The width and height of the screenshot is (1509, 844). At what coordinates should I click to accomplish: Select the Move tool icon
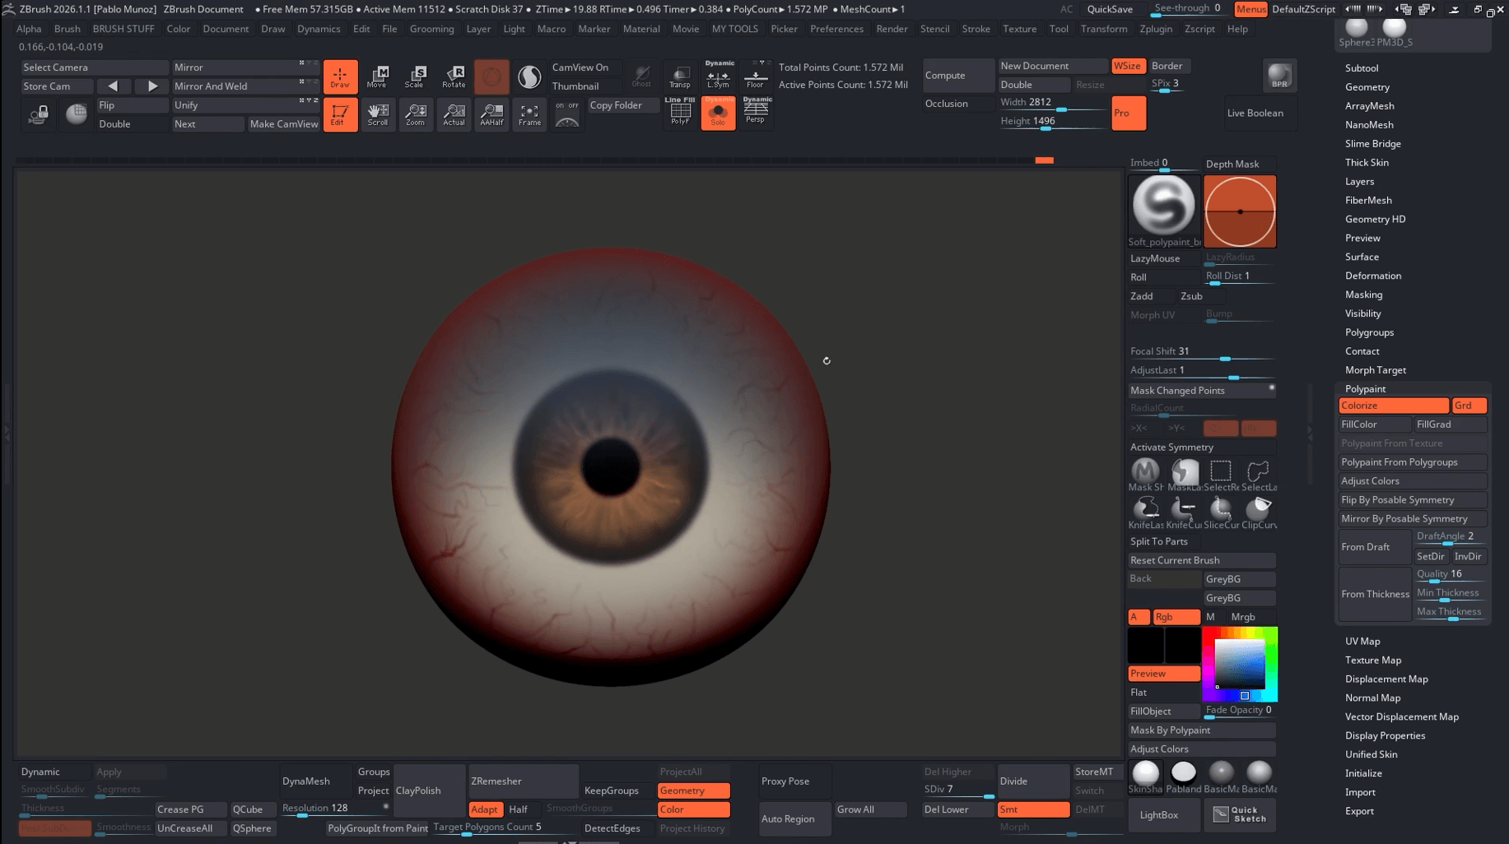pos(376,77)
